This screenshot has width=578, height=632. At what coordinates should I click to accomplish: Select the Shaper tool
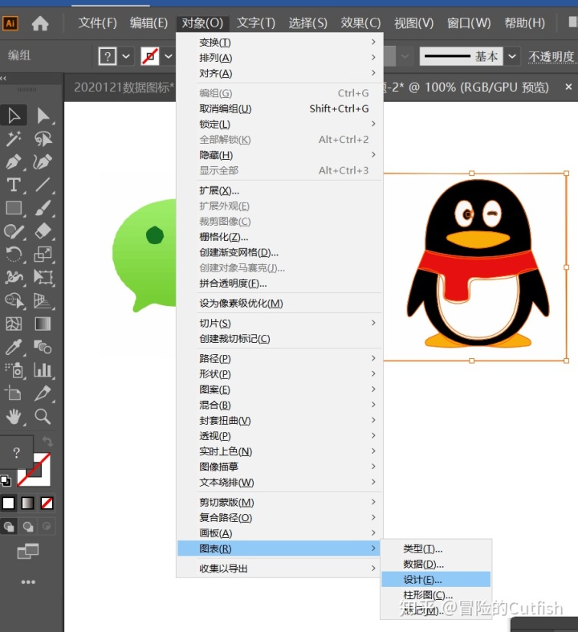[x=14, y=231]
